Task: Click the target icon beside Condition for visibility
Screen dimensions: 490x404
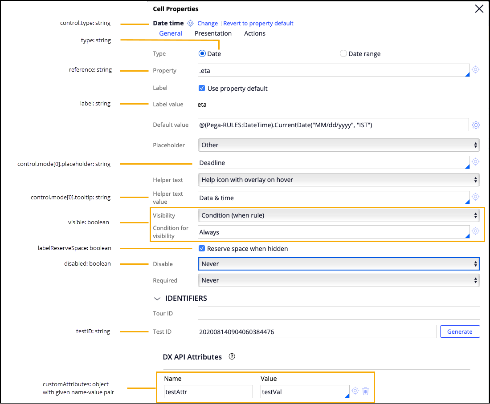Action: coord(475,231)
